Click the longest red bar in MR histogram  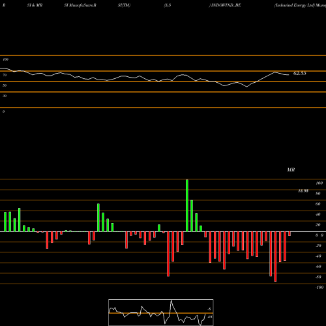click(275, 256)
